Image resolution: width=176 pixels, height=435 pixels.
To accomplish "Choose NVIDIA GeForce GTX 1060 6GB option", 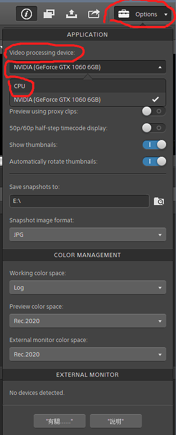I will coord(88,99).
